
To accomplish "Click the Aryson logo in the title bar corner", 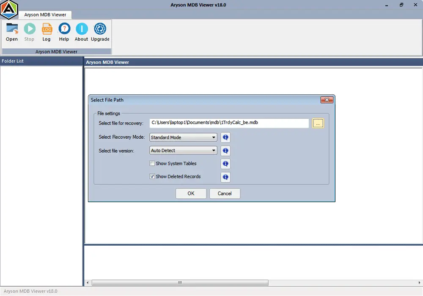I will point(9,9).
